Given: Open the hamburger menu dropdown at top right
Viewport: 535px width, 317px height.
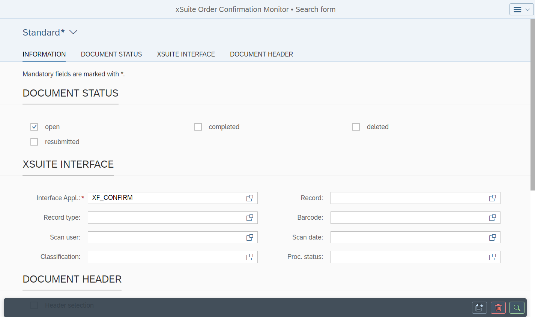Looking at the screenshot, I should (x=521, y=9).
